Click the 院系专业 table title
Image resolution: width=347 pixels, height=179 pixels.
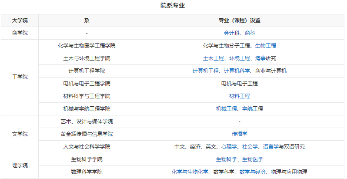(173, 6)
